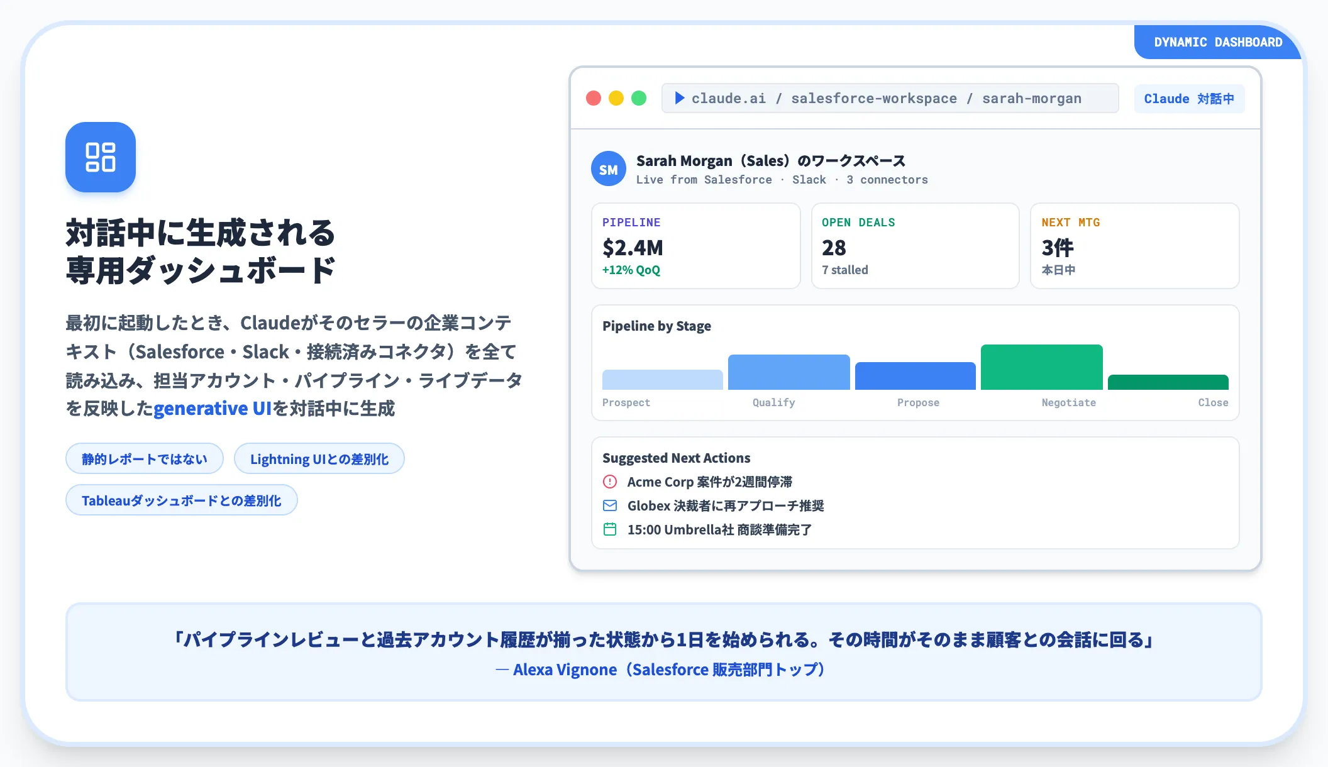Click the calendar icon beside 15:00 Umbrella

(610, 529)
